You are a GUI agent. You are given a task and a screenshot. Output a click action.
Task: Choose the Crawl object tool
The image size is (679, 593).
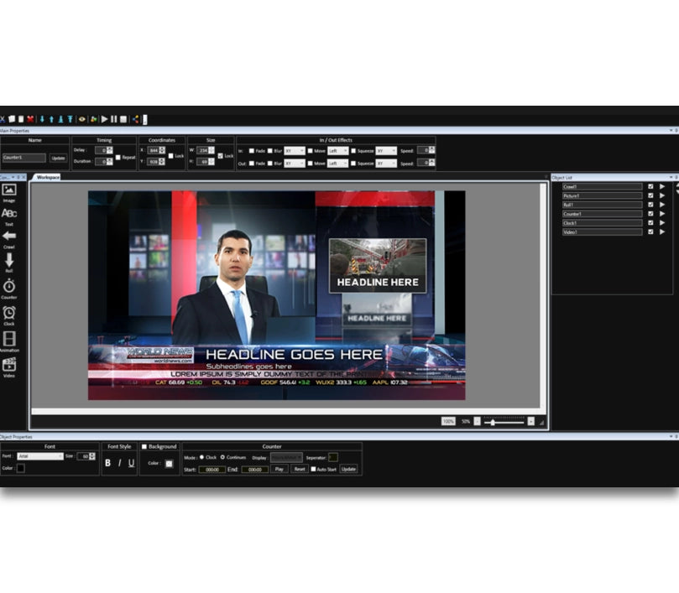(x=9, y=237)
